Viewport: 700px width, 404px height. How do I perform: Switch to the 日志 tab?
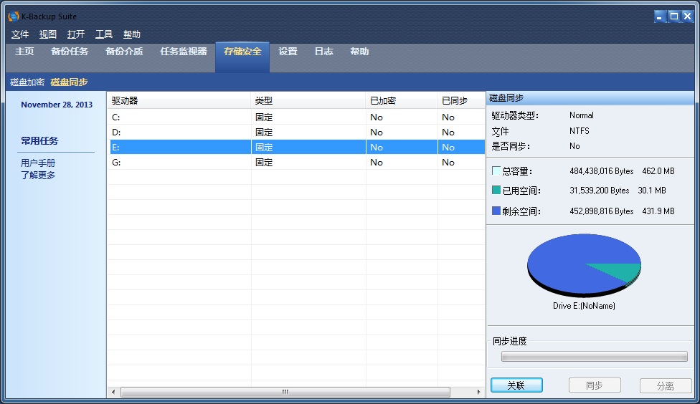pos(323,52)
